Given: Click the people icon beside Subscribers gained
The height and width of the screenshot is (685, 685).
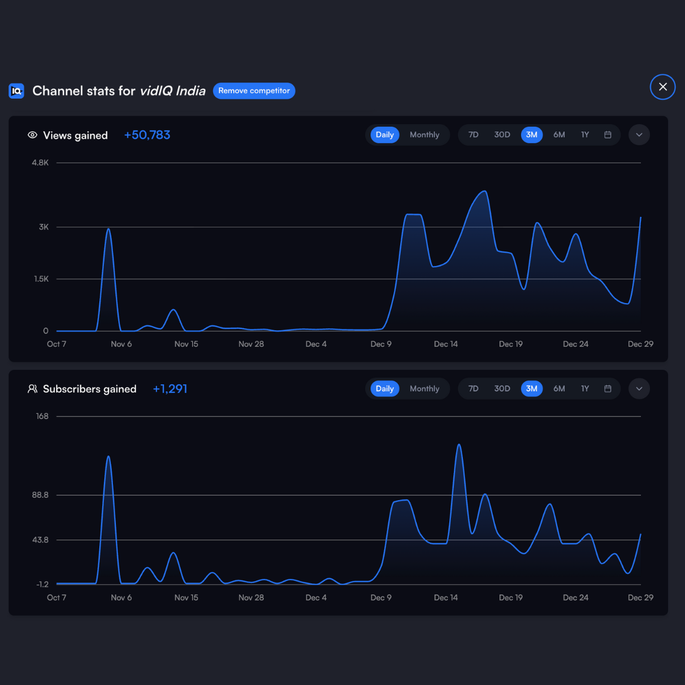Looking at the screenshot, I should pos(33,389).
